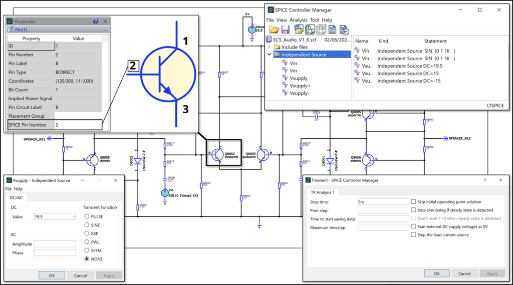Click the Stop time input field

383,201
